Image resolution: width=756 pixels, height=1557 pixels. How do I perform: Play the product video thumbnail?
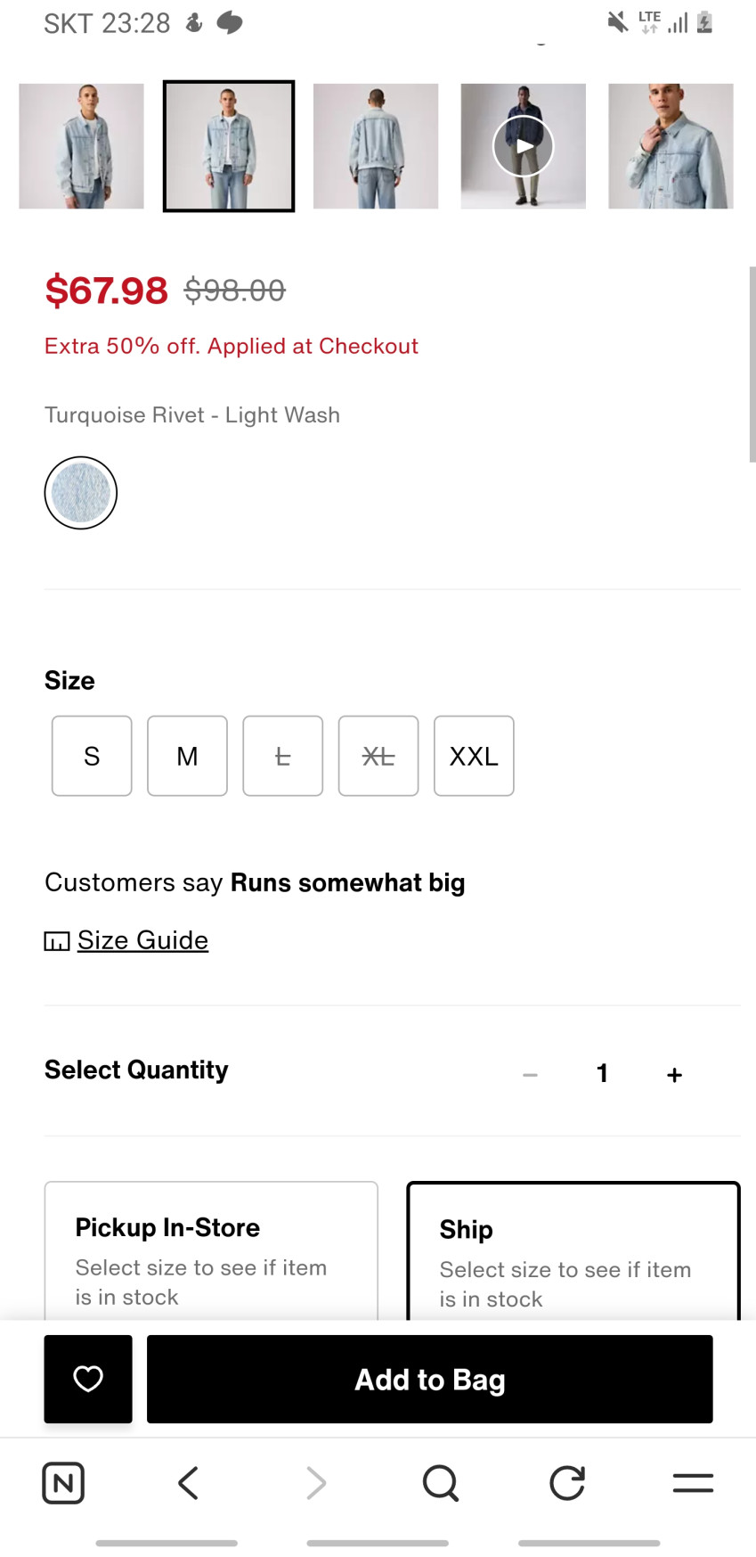click(524, 146)
